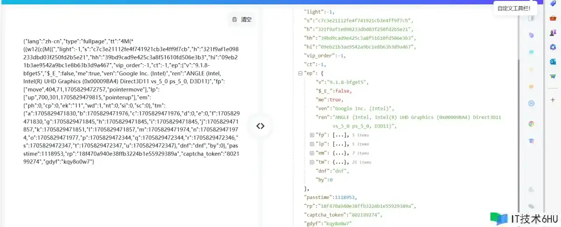Expand the "em" object node
Viewport: 561px width, 227px height.
(312, 153)
